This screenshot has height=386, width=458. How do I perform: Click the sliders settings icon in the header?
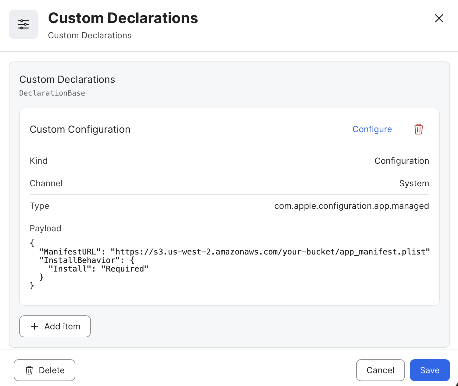(23, 24)
